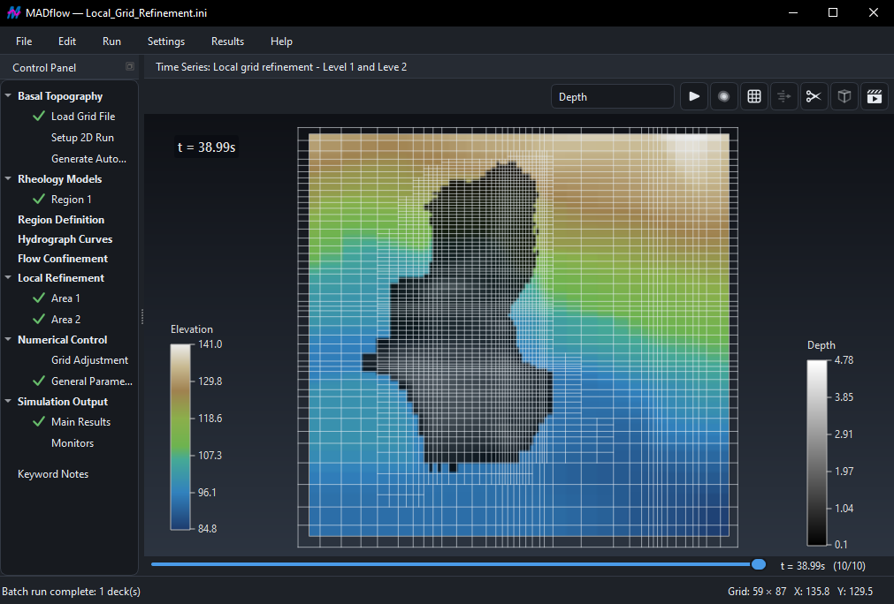Open the 3D cube view icon

pyautogui.click(x=844, y=97)
